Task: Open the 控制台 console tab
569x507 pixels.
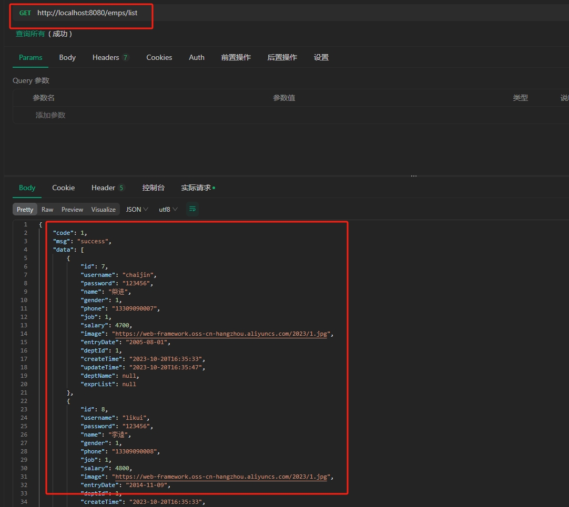Action: click(153, 188)
